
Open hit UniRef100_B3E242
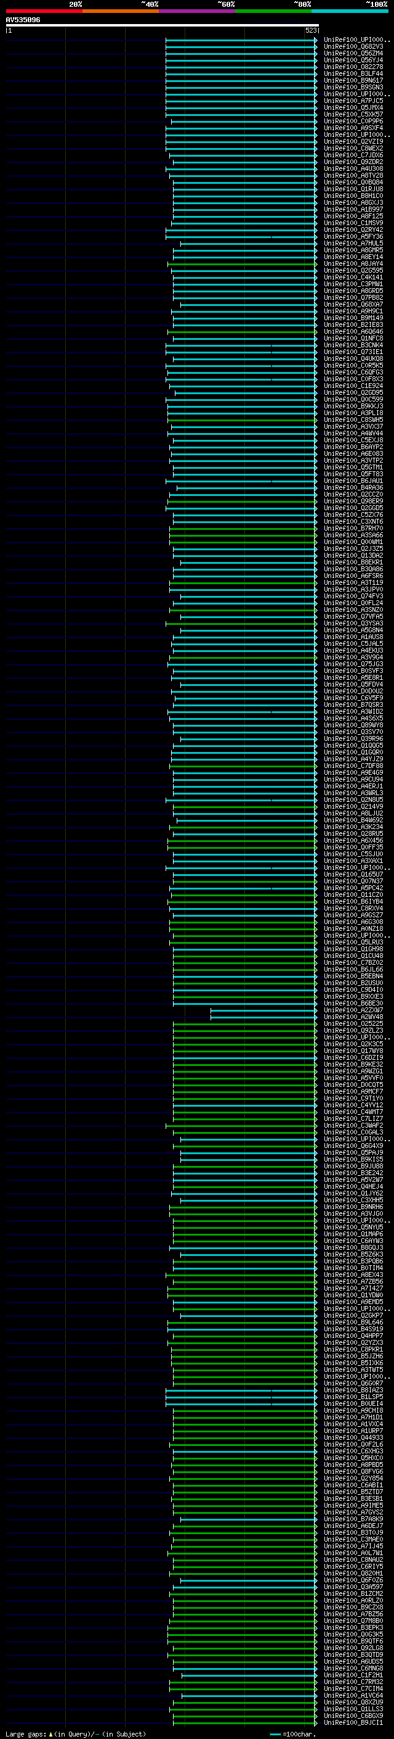(x=353, y=1173)
